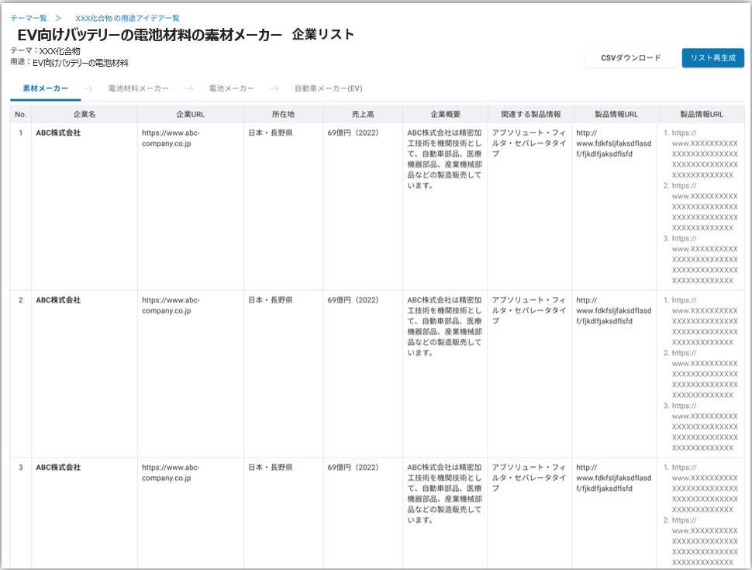Click ABC株式会社 name in row 2

[x=58, y=300]
